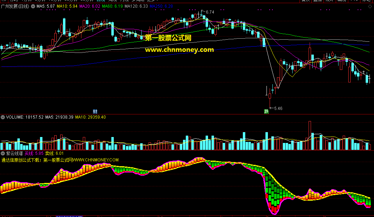The height and width of the screenshot is (217, 374).
Task: Click the 6.74 high price annotation
Action: coord(210,12)
